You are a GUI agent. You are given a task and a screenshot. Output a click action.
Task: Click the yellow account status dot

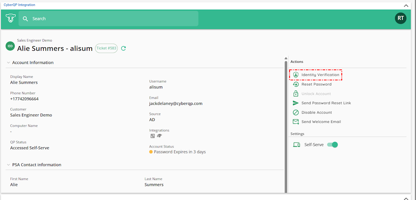point(151,152)
